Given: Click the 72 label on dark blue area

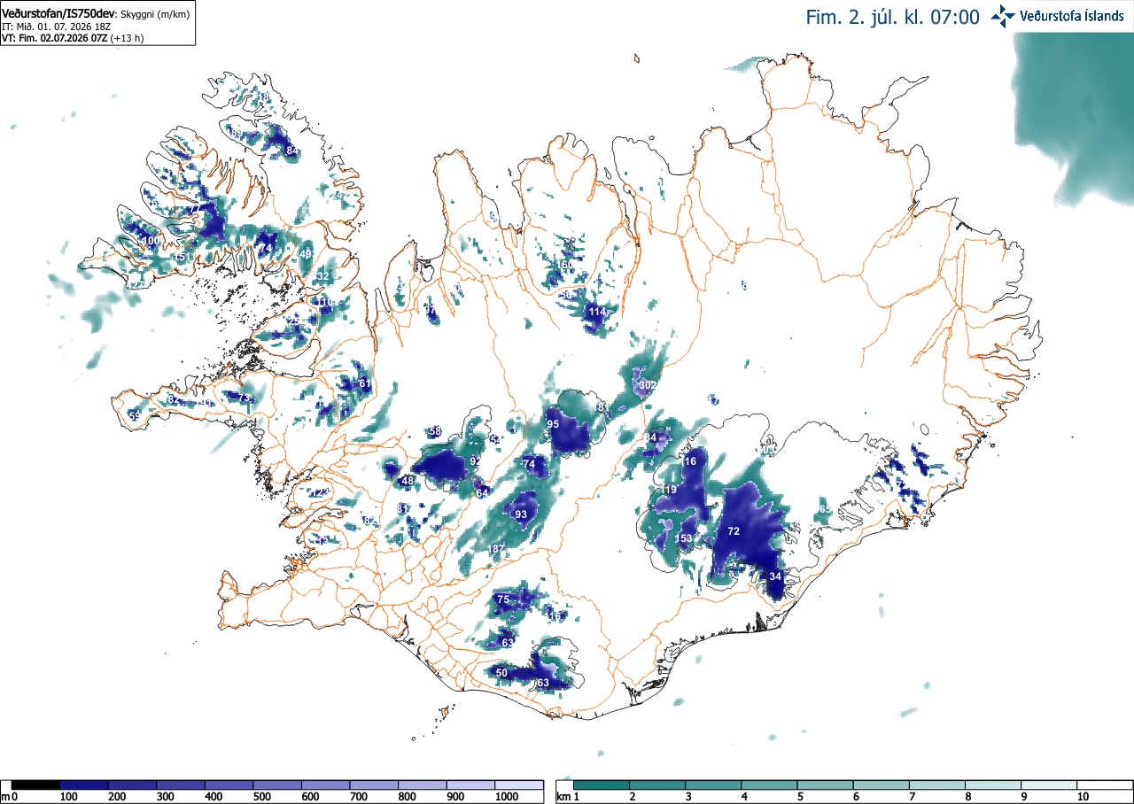Looking at the screenshot, I should point(734,531).
